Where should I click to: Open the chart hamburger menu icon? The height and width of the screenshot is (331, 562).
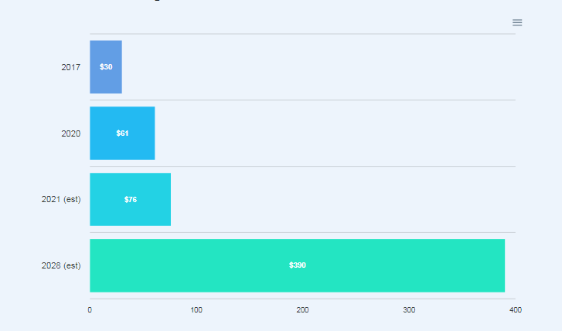tap(517, 22)
